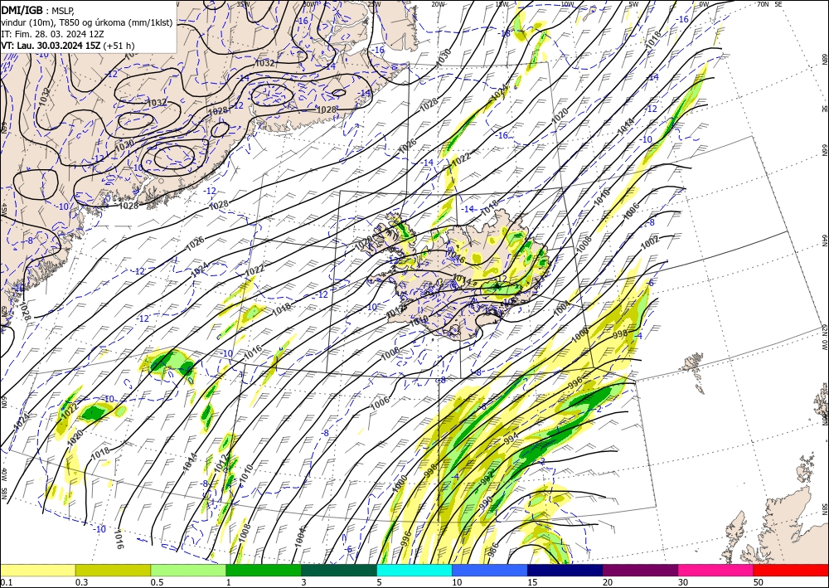Click the blue 10–15 legend color swatch

click(490, 570)
